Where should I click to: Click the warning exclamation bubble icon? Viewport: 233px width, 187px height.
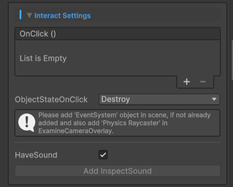pos(27,123)
